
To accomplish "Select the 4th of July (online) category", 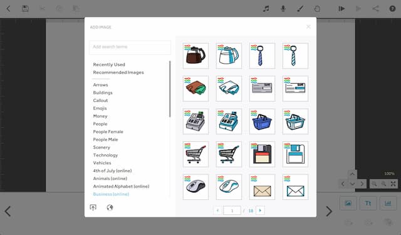I will [x=113, y=171].
